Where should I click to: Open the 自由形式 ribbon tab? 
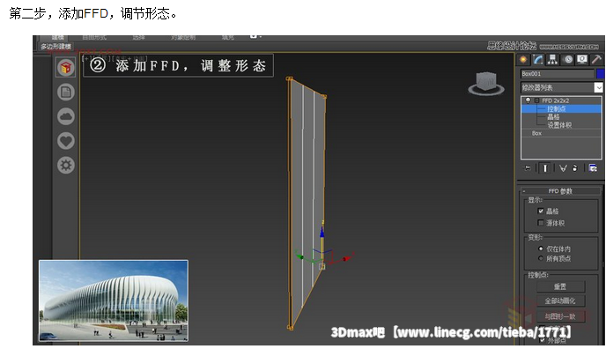(x=94, y=38)
